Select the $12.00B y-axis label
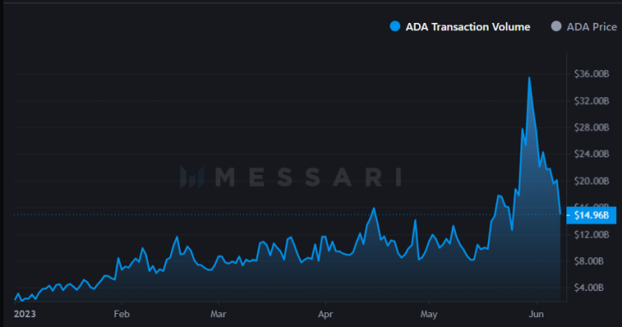 tap(592, 235)
